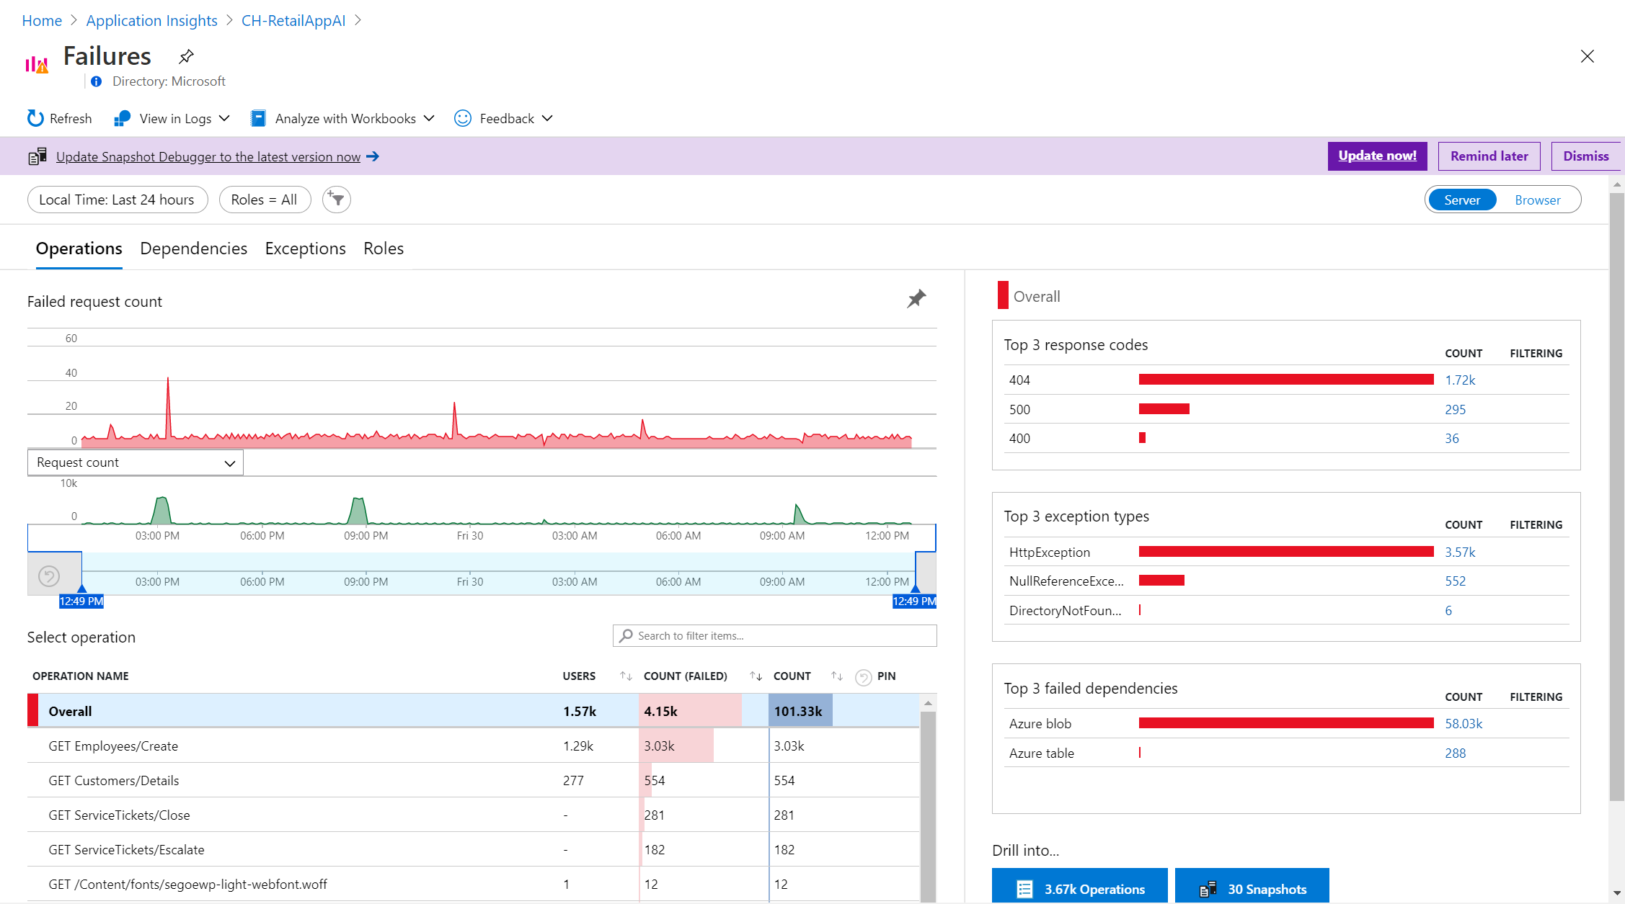The image size is (1625, 904).
Task: Click the info icon beside Directory: Microsoft
Action: point(96,81)
